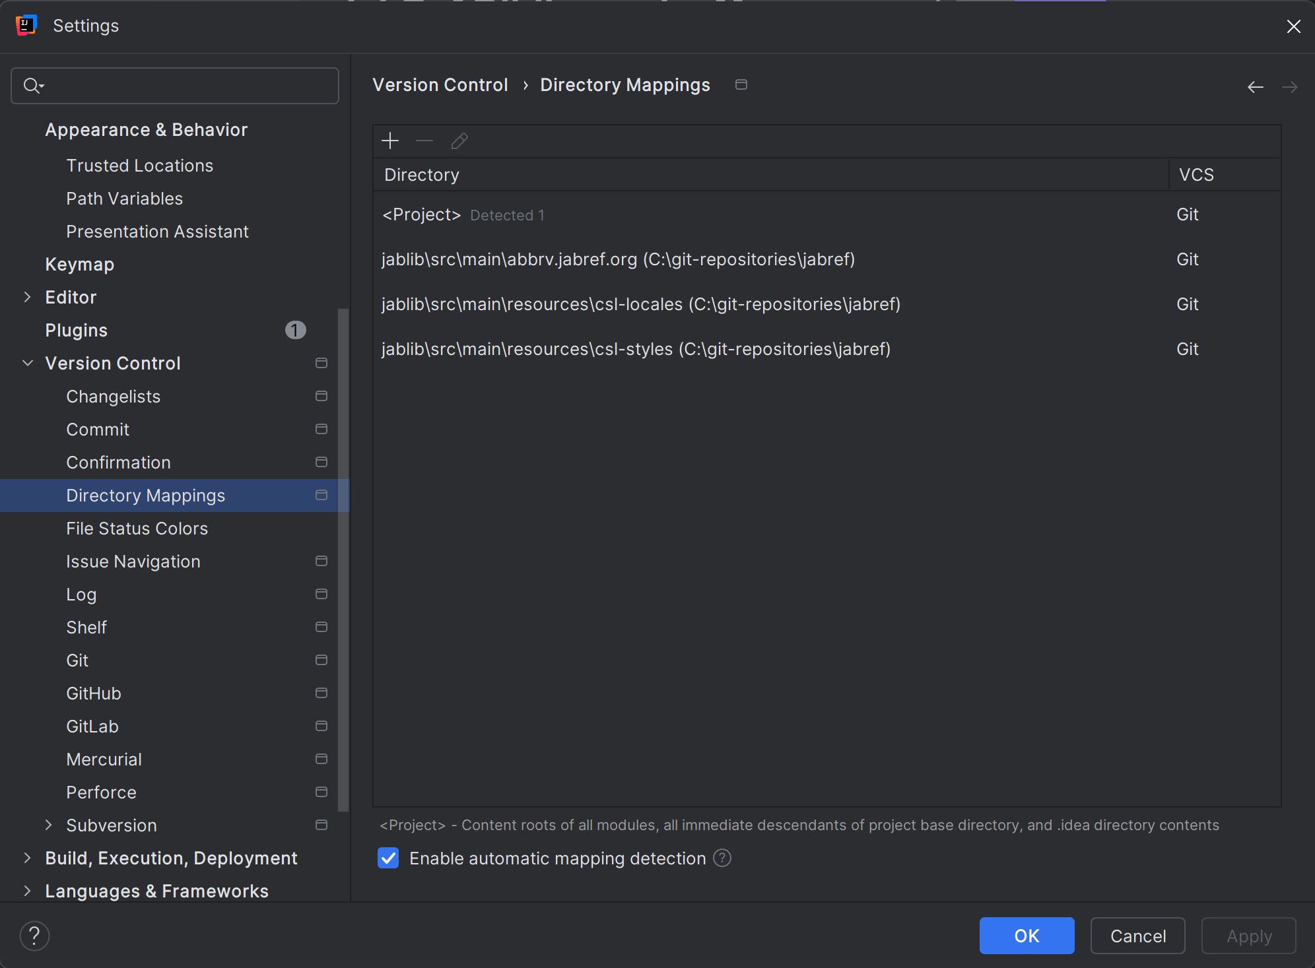Close the Settings window
Screen dimensions: 1315x968
(x=1293, y=26)
